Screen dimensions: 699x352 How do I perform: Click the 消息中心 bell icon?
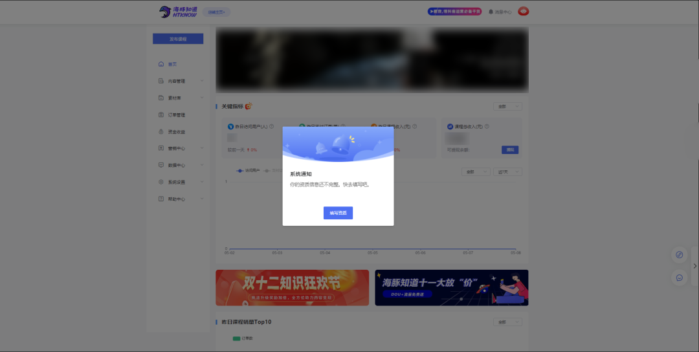pos(491,12)
